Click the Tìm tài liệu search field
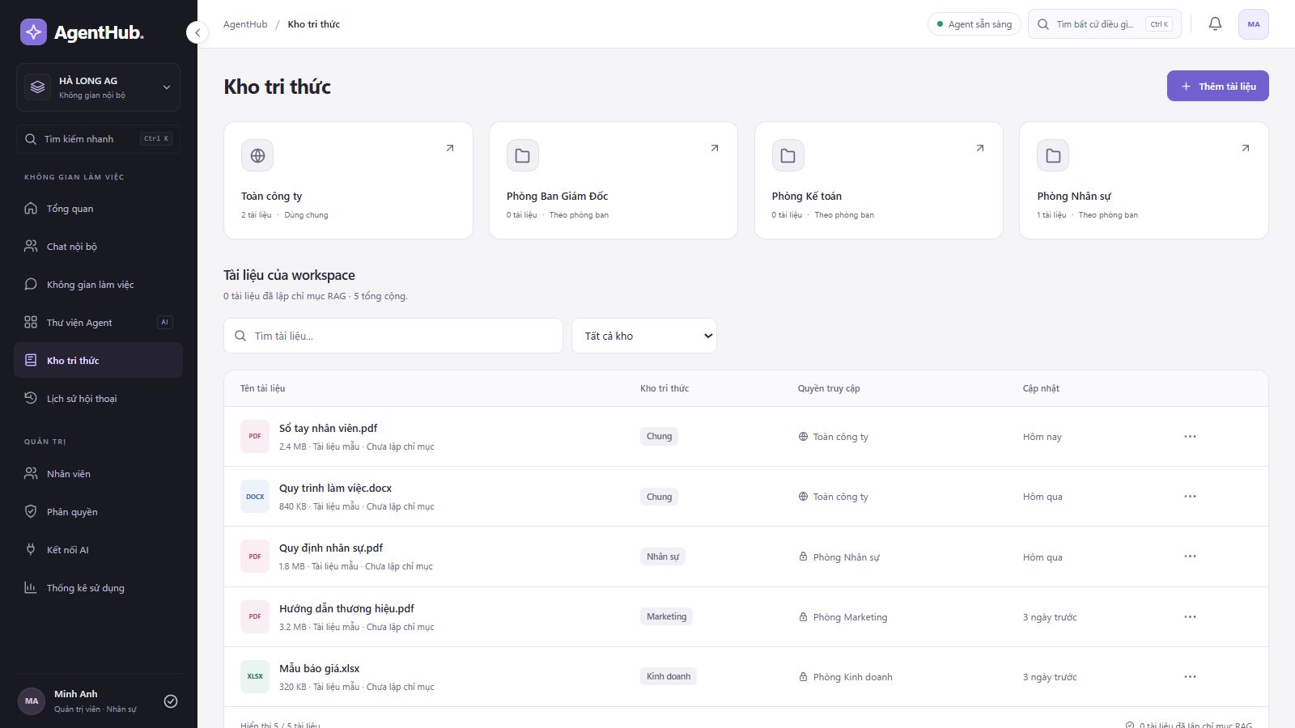Image resolution: width=1295 pixels, height=728 pixels. [x=393, y=336]
